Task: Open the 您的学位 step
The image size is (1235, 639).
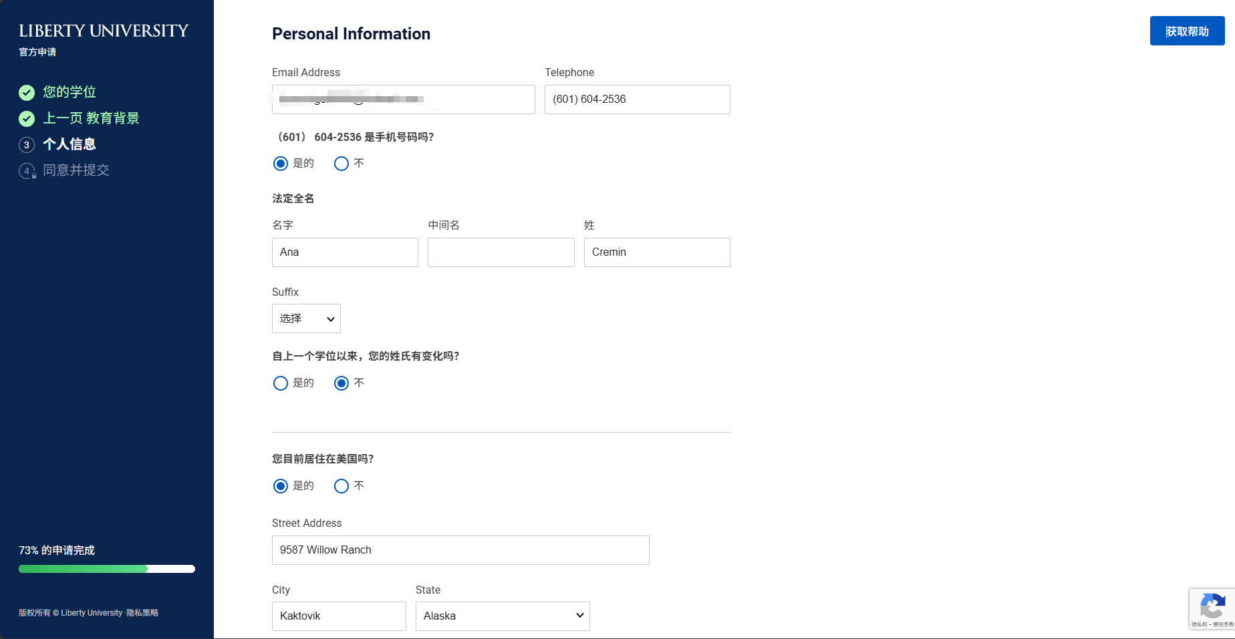Action: [70, 92]
